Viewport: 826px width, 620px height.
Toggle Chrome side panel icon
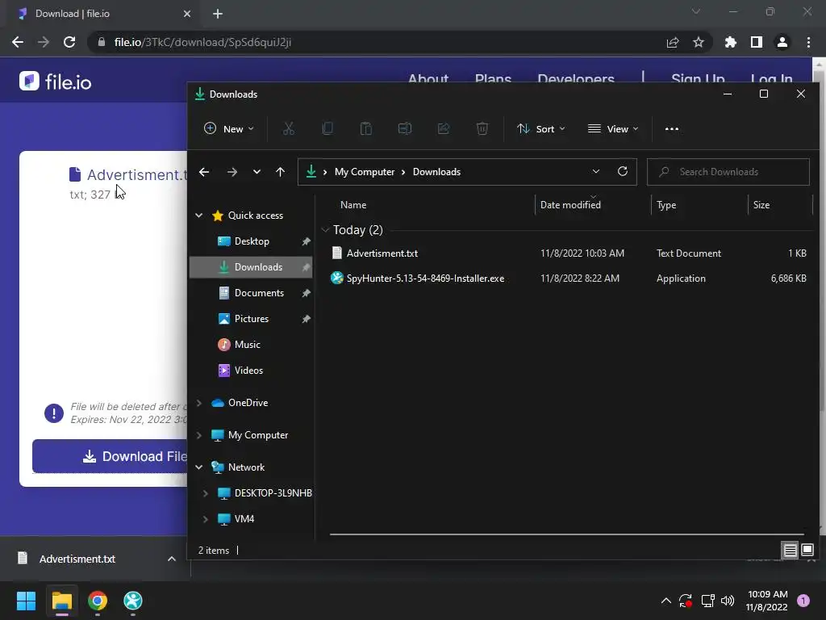point(757,42)
